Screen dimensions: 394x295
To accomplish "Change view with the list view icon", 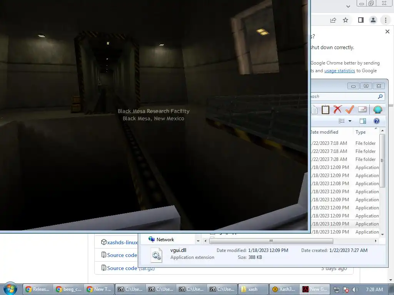I will [x=342, y=121].
